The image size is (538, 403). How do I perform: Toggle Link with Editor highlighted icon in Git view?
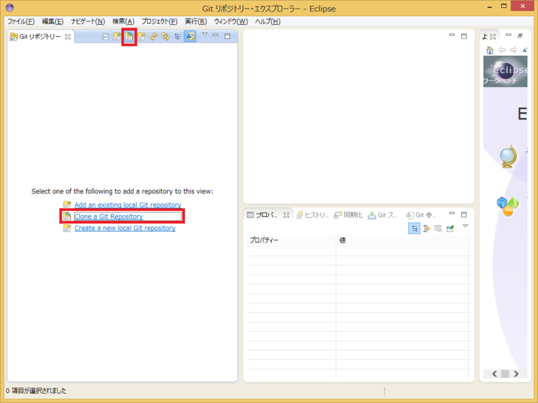(190, 36)
